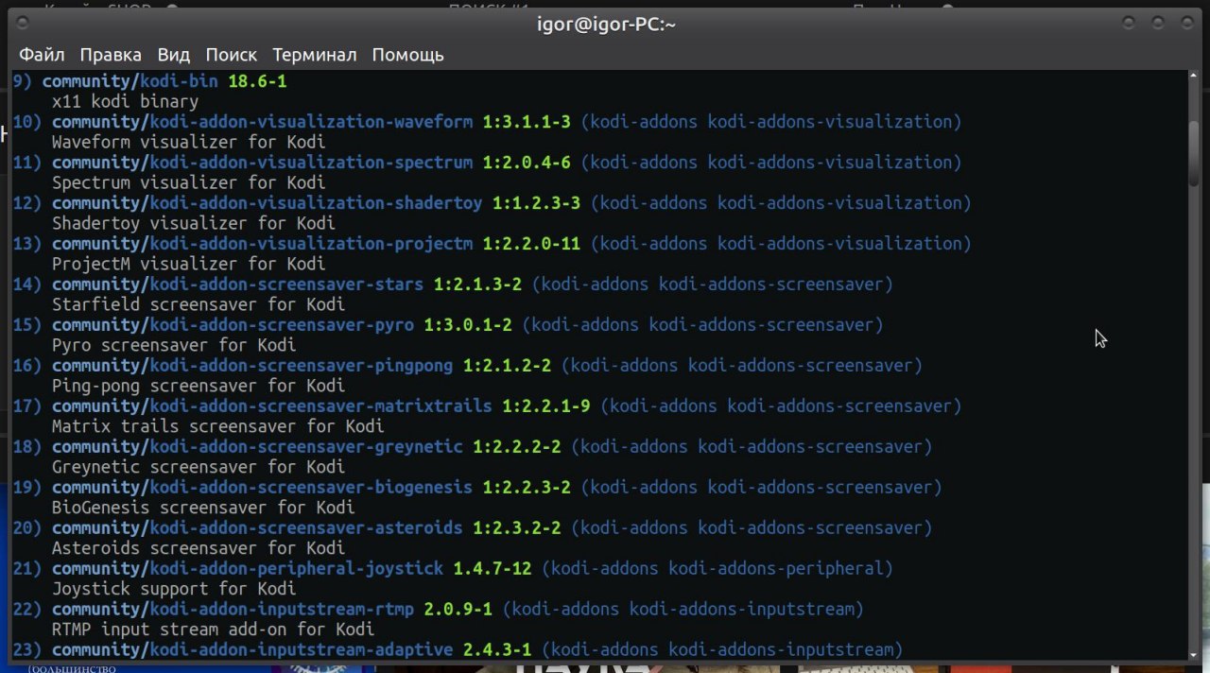
Task: Click group text '(kodi-addons kodi-addons-peripheral)'
Action: coord(717,568)
